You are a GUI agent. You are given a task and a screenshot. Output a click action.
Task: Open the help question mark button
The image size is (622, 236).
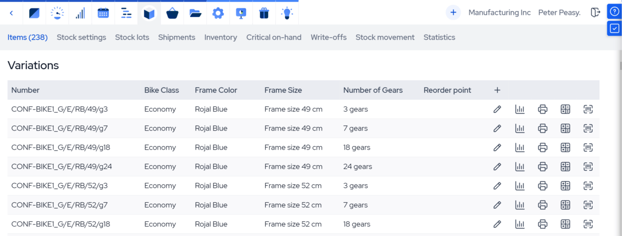(614, 11)
